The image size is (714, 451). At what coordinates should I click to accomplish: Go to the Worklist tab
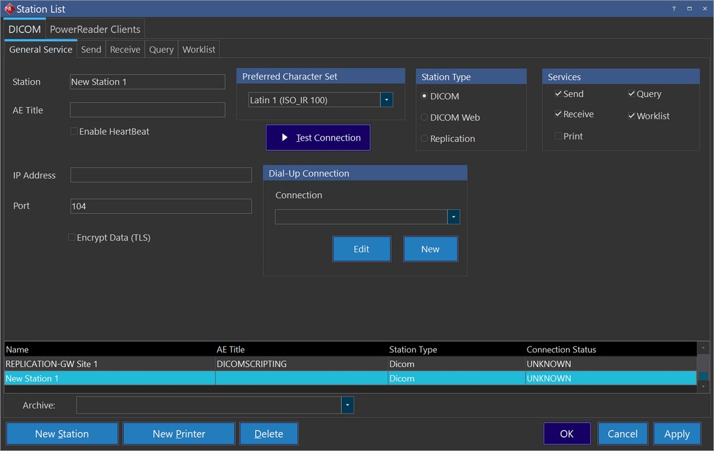[x=198, y=49]
